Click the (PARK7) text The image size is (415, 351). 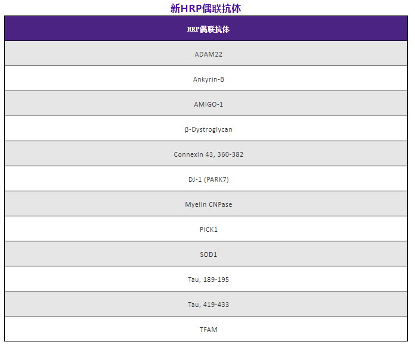[x=218, y=179]
